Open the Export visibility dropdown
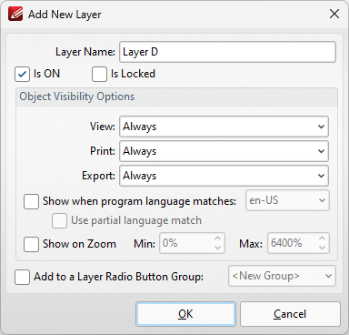Image resolution: width=349 pixels, height=335 pixels. [x=224, y=176]
